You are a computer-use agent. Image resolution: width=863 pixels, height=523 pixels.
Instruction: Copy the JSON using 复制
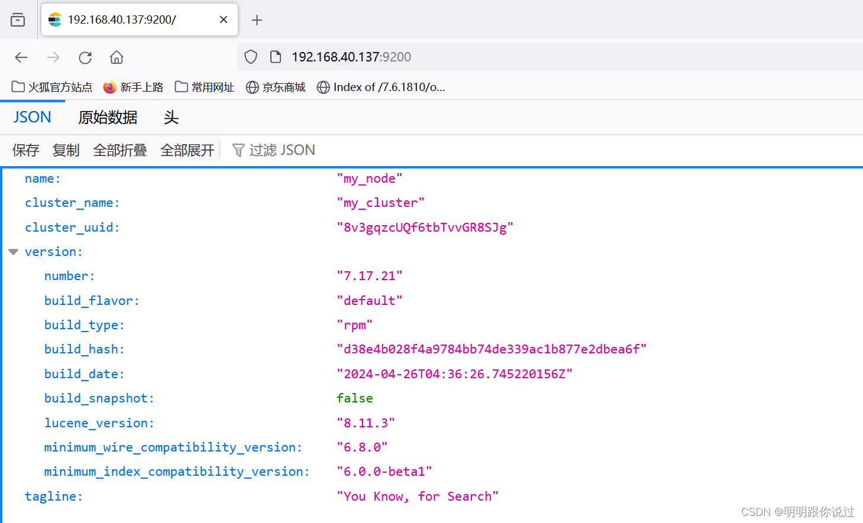66,150
